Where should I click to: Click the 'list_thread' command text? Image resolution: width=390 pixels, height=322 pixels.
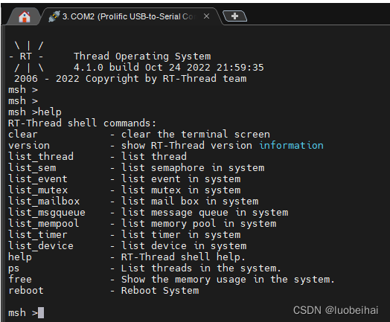(41, 156)
